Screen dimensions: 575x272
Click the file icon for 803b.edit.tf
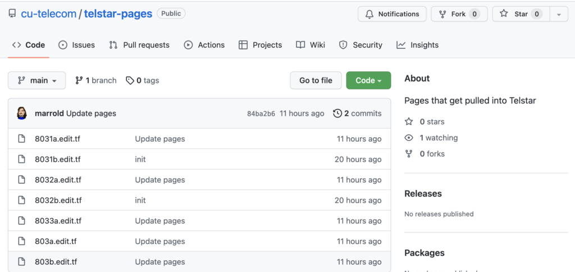[22, 262]
